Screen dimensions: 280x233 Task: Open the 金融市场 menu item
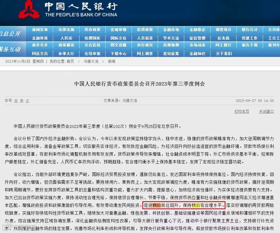(171, 29)
